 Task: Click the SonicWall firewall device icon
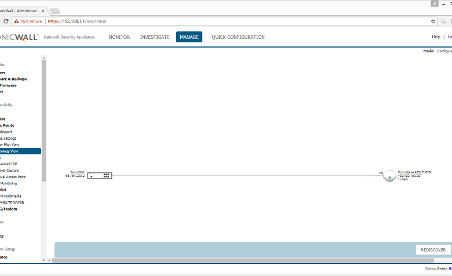pyautogui.click(x=100, y=175)
